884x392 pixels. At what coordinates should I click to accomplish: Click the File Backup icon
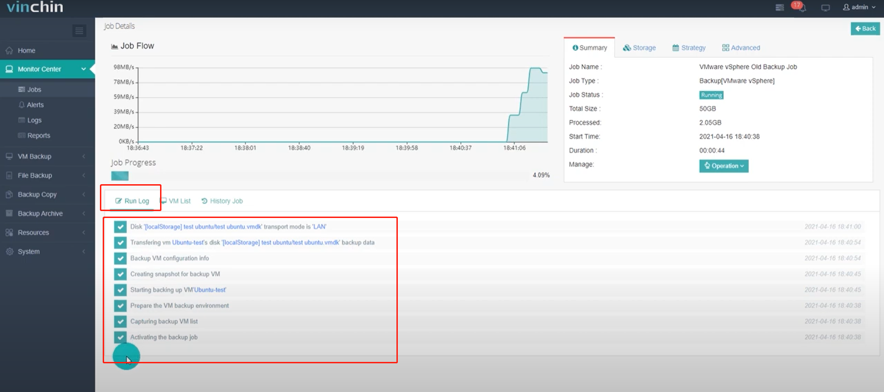tap(9, 175)
